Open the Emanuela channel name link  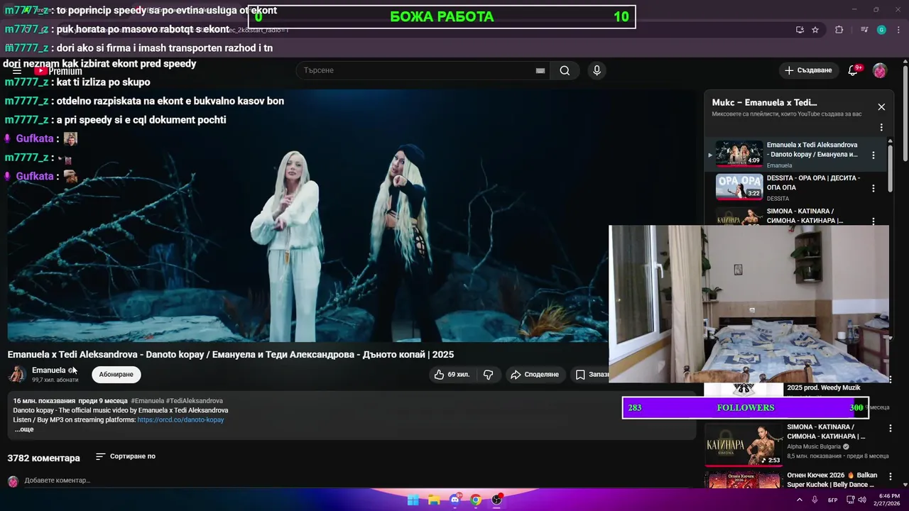[x=48, y=370]
